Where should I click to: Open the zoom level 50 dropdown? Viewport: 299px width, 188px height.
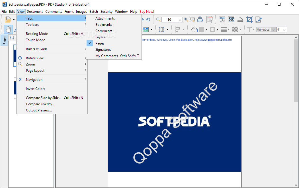tap(180, 20)
